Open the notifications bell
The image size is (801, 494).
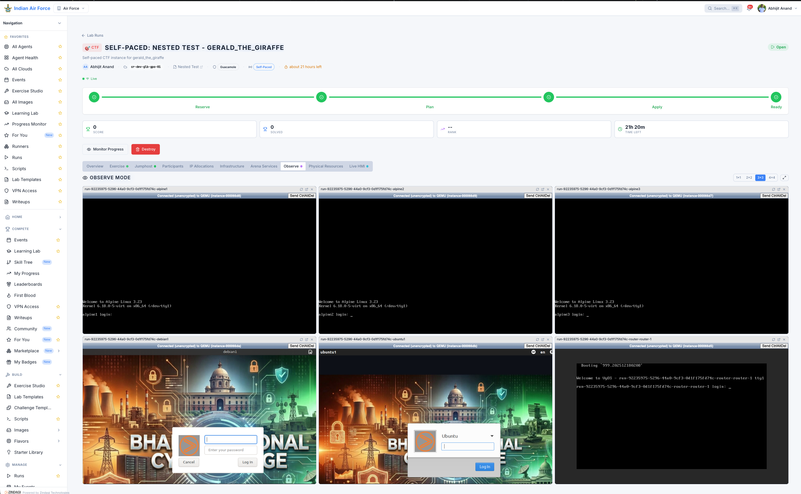tap(749, 9)
